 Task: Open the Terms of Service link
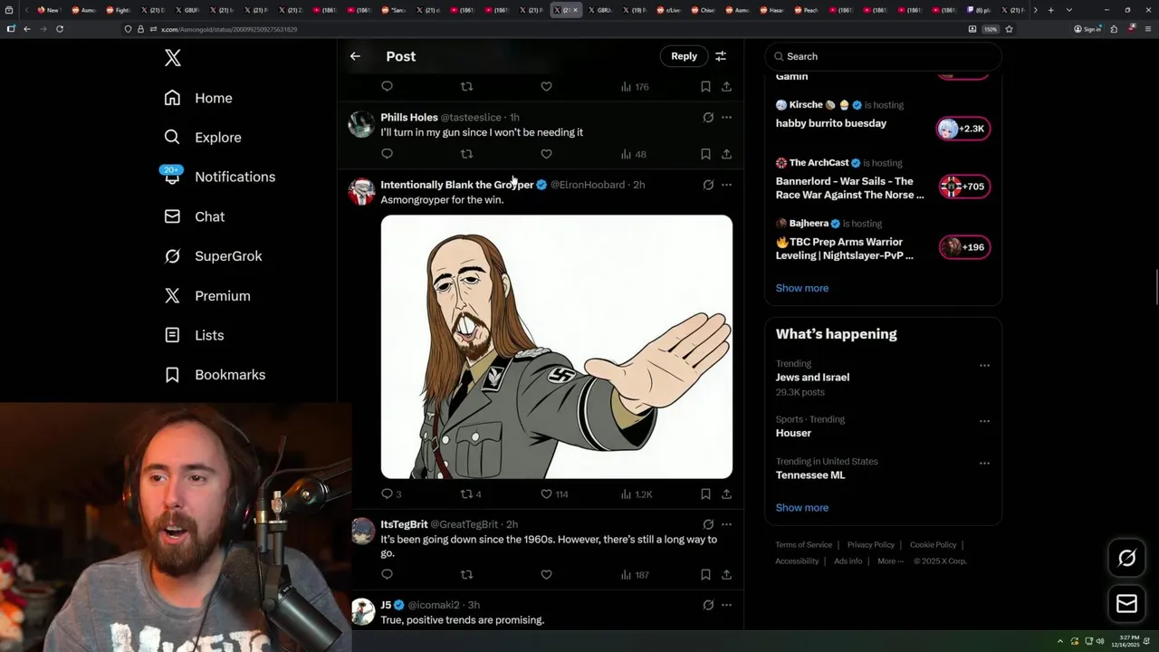click(803, 545)
